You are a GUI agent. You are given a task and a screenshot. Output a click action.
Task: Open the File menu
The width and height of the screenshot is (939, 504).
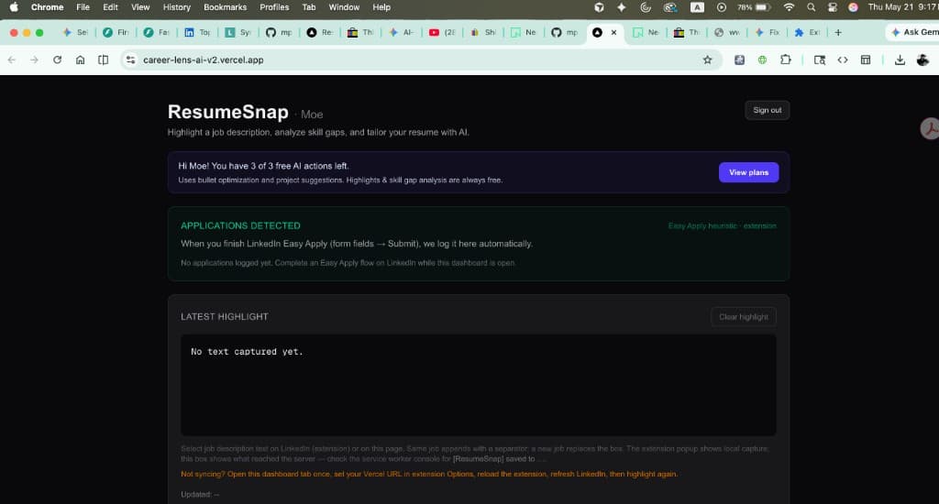(83, 7)
